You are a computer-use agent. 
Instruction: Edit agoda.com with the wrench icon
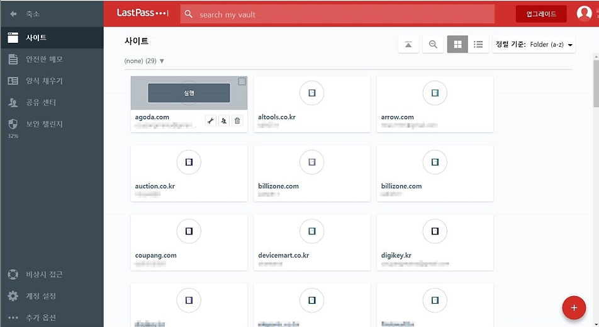[211, 121]
